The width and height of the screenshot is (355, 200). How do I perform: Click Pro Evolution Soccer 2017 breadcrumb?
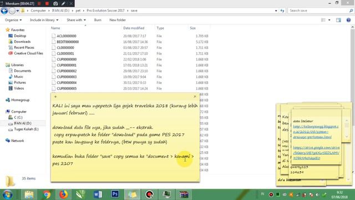pos(105,11)
